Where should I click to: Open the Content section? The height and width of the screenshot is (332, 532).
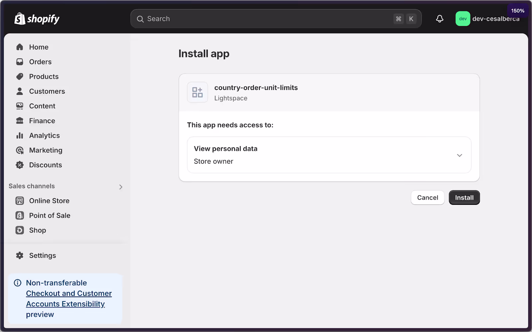click(42, 106)
